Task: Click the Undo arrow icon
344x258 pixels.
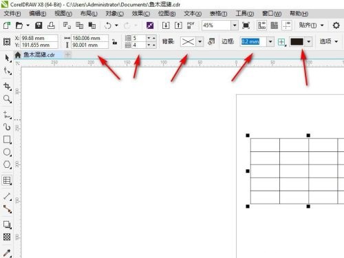Action: point(108,25)
